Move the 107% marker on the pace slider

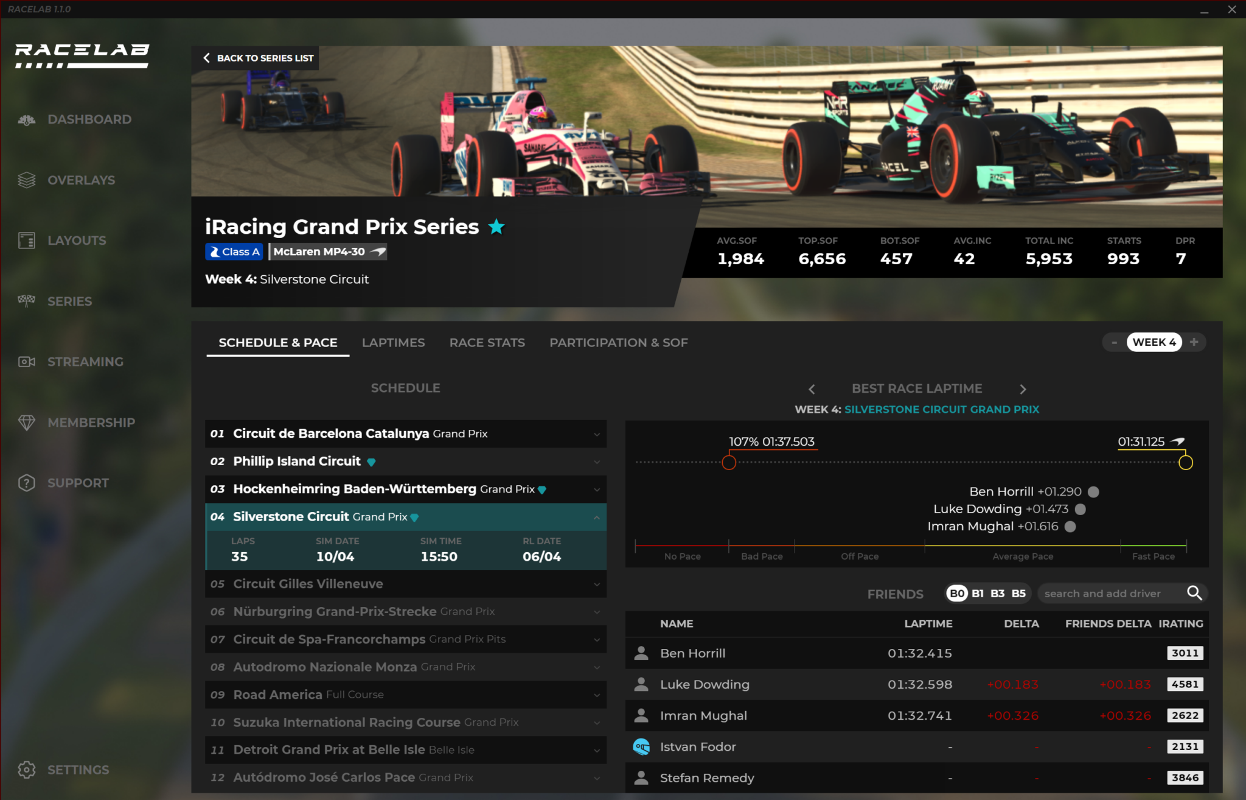[729, 462]
